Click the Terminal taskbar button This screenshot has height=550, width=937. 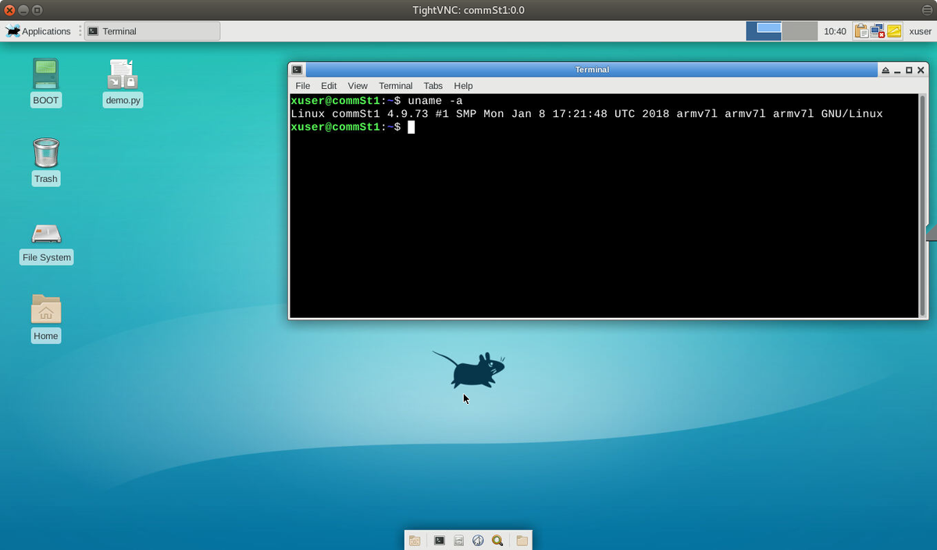[x=152, y=31]
